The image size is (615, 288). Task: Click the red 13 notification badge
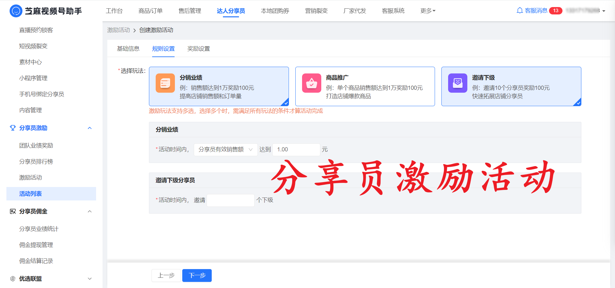pos(555,11)
